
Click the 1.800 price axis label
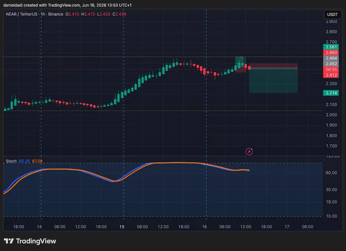[x=331, y=136]
